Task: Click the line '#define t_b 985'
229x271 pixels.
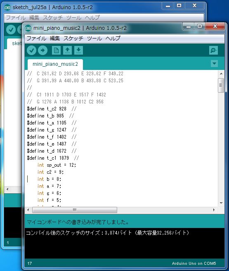Action: [x=50, y=116]
